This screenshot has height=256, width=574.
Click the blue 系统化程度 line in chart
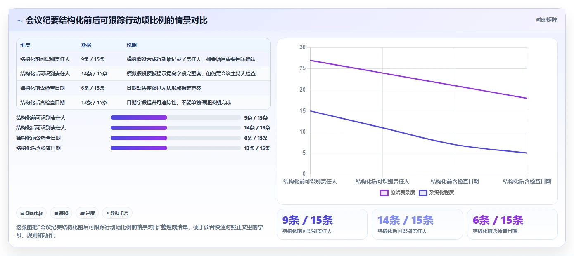[382, 128]
